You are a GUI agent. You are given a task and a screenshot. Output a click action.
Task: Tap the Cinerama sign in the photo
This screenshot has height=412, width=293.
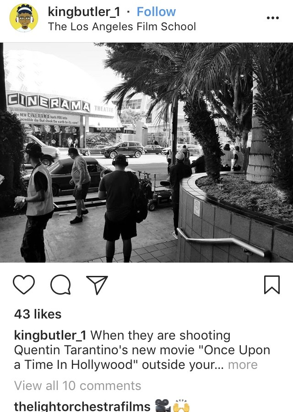(x=49, y=102)
